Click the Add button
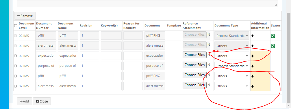 coord(24,101)
